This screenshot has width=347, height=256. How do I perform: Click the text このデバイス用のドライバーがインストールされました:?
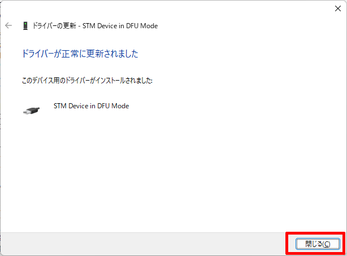coord(87,81)
